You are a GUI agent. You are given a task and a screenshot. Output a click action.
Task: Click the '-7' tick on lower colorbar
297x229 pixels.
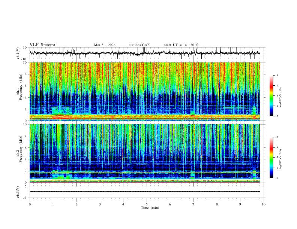[x=276, y=178]
